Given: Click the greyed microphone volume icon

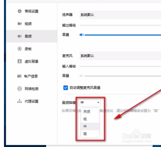Looking at the screenshot, I should 81,76.
